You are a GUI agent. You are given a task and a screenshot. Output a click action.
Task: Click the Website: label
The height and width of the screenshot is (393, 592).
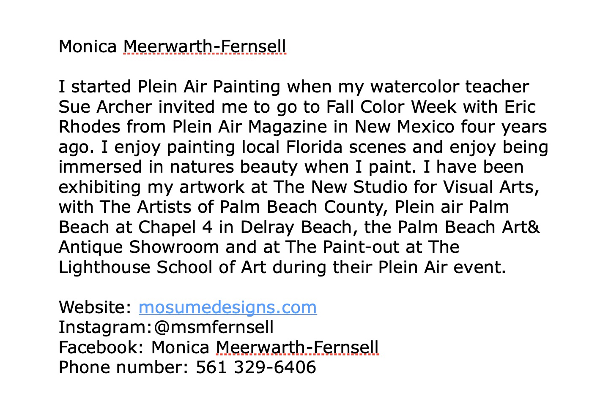95,307
